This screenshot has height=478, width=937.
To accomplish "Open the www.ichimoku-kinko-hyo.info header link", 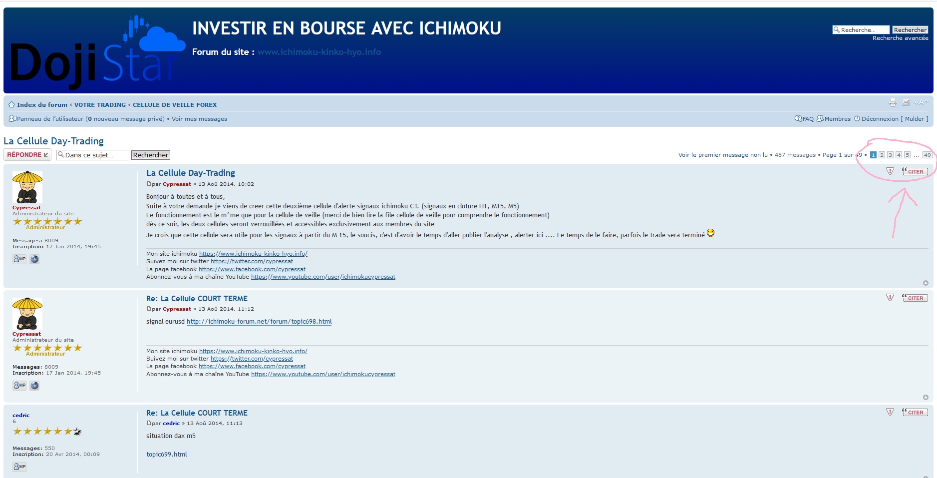I will pos(319,52).
